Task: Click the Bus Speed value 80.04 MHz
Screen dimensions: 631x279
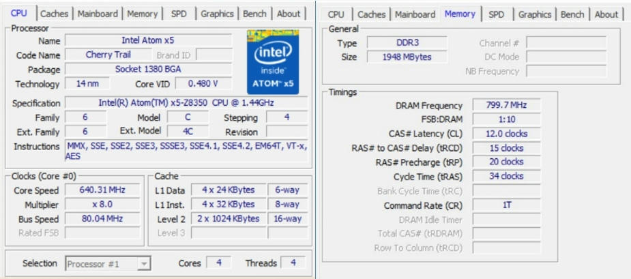Action: click(x=102, y=218)
